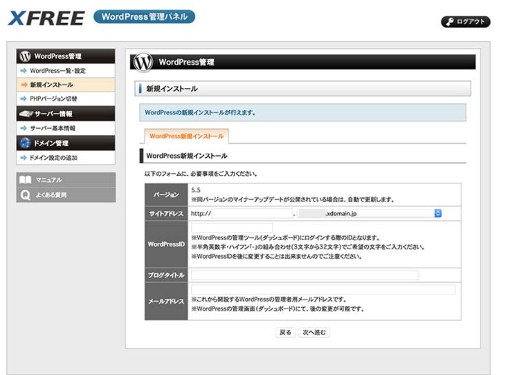Click the WordPressID input field
Image resolution: width=509 pixels, height=375 pixels.
coord(232,228)
